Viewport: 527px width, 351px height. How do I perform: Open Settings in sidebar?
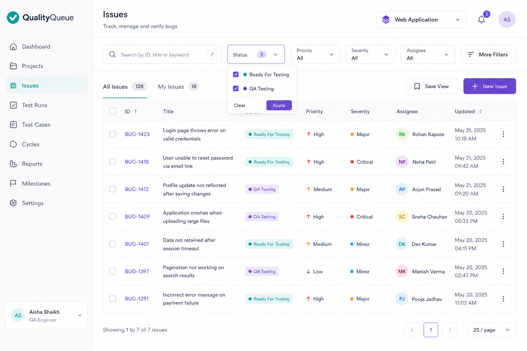click(x=47, y=203)
